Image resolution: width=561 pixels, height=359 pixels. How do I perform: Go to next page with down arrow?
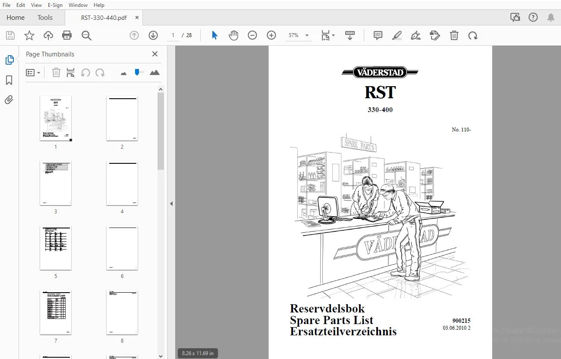pos(153,35)
